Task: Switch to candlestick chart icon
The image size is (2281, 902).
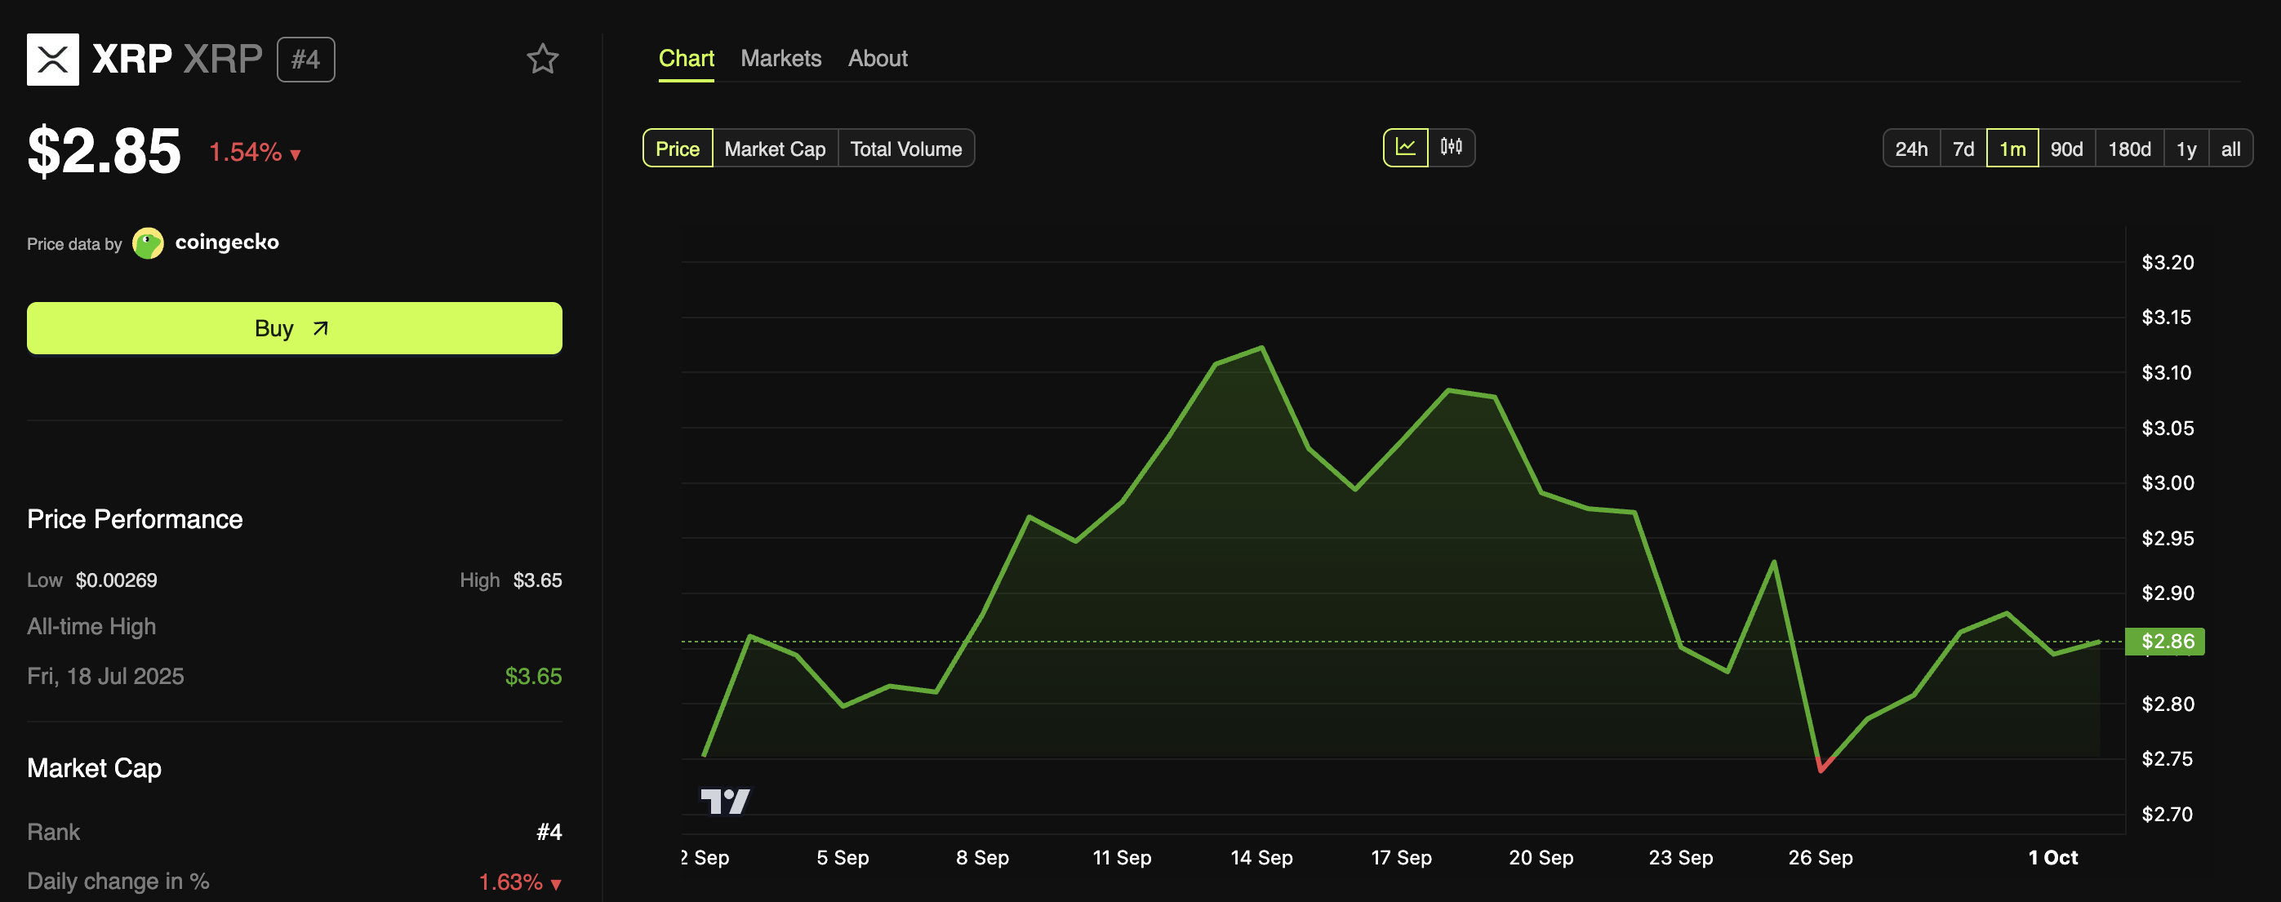Action: click(1451, 147)
